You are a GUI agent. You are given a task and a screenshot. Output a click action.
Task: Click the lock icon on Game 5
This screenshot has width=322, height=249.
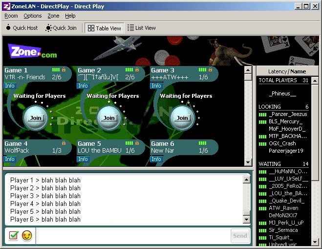(x=137, y=143)
